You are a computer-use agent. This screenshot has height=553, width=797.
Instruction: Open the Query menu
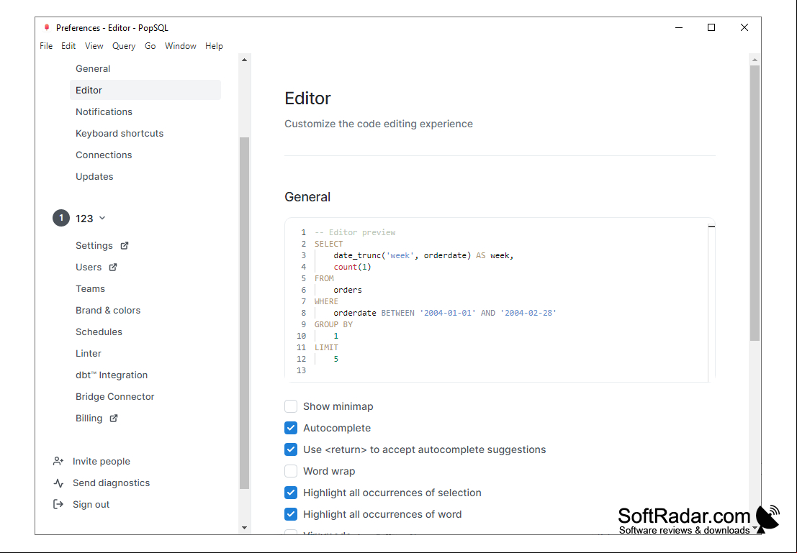(124, 46)
